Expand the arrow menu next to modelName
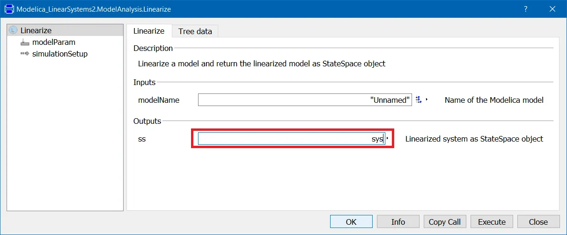 click(427, 100)
